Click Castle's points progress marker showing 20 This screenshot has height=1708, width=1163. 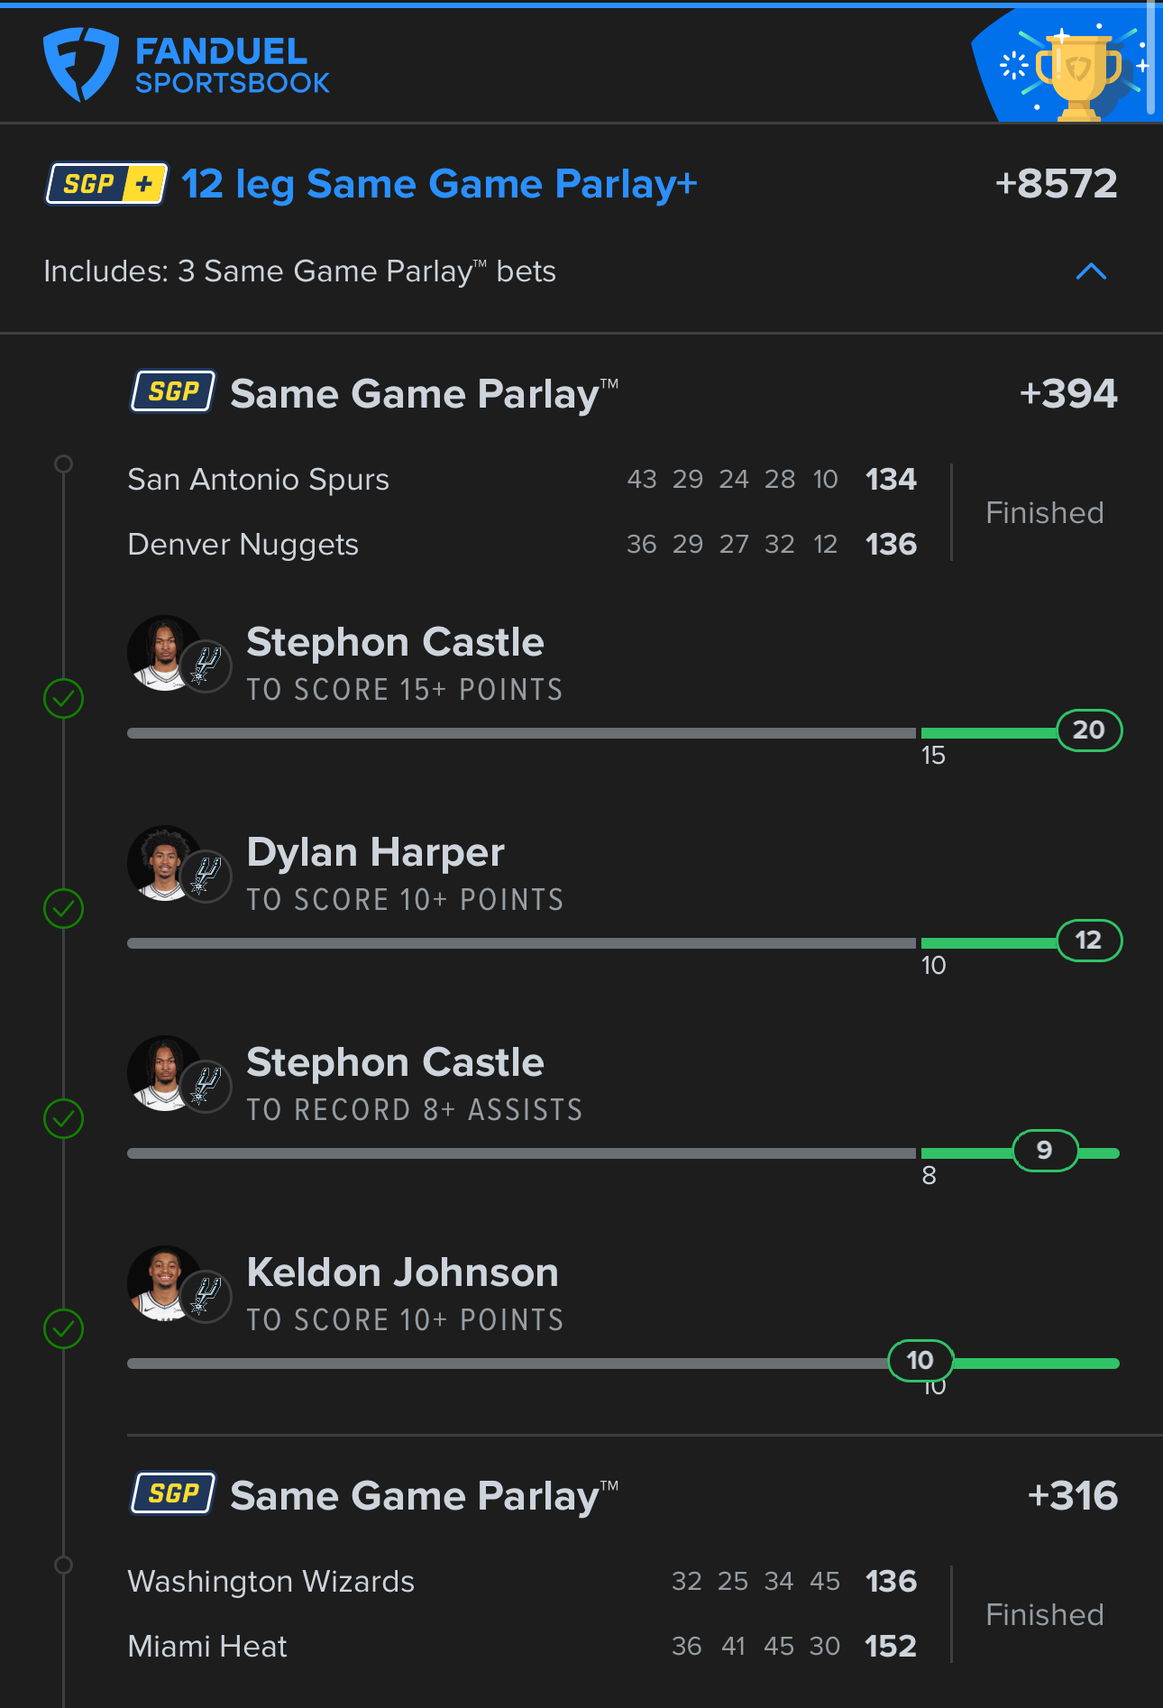pyautogui.click(x=1088, y=730)
